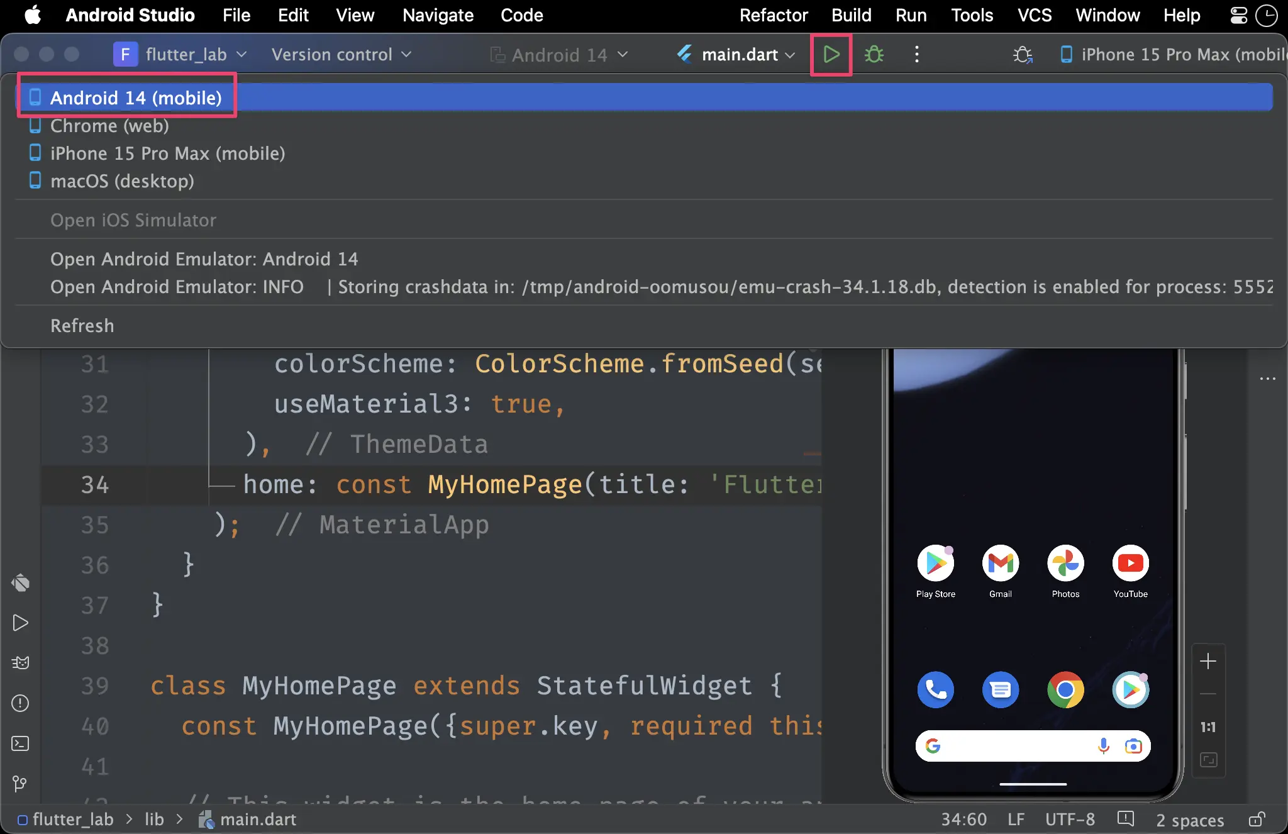1288x834 pixels.
Task: Select macOS (desktop) device
Action: click(644, 181)
